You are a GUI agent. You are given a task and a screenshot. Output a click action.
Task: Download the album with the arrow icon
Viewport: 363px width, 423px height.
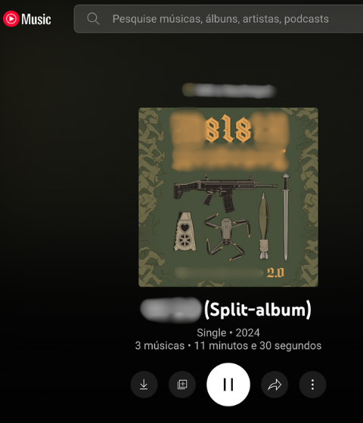pos(144,384)
